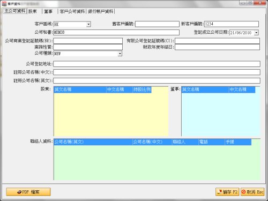Click the 電話 column header

[212, 142]
